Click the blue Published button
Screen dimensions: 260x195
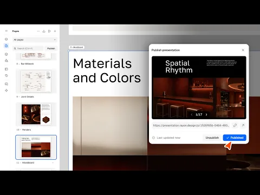(235, 138)
